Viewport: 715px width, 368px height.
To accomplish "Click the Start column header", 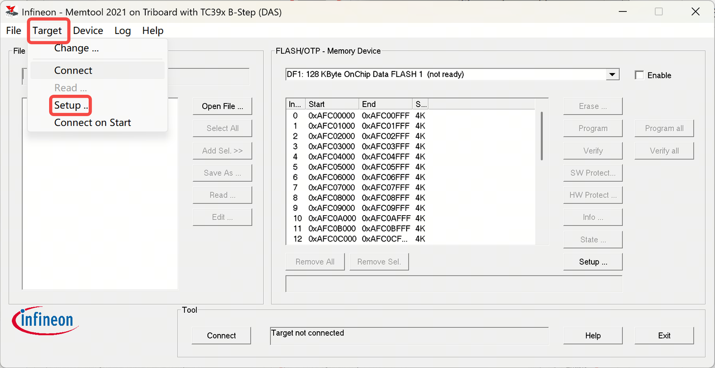I will (x=332, y=104).
